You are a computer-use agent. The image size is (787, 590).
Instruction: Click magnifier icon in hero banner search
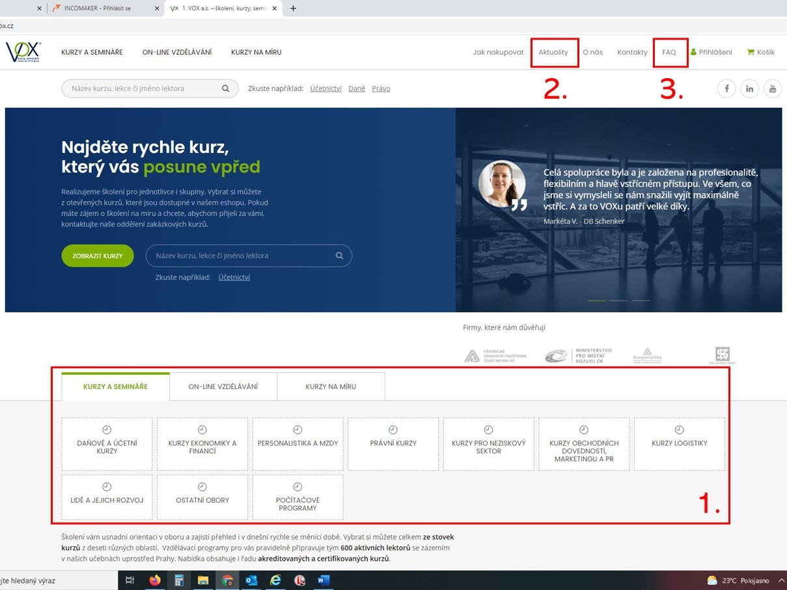tap(339, 256)
